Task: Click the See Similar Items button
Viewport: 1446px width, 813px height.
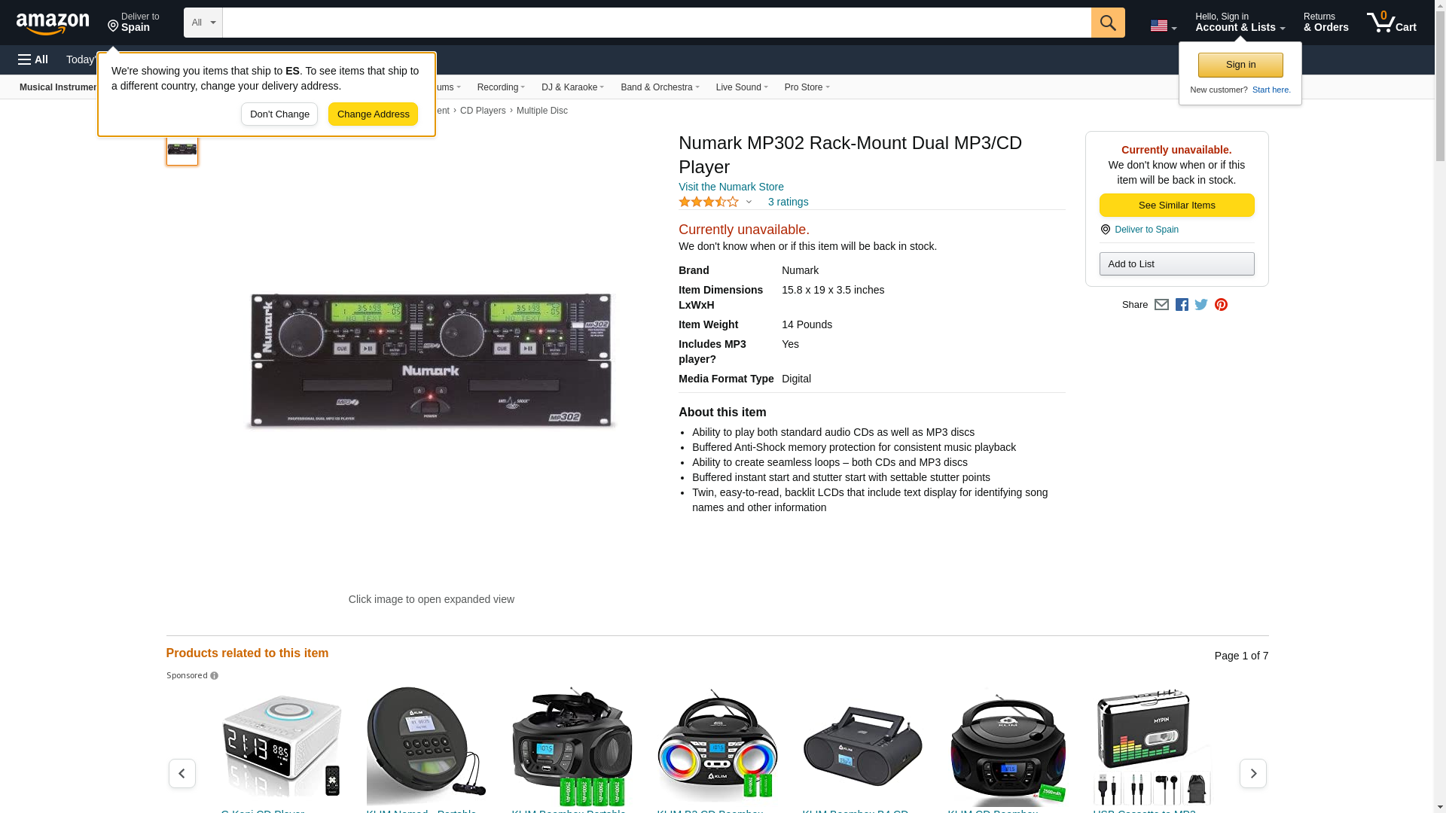Action: (x=1176, y=206)
